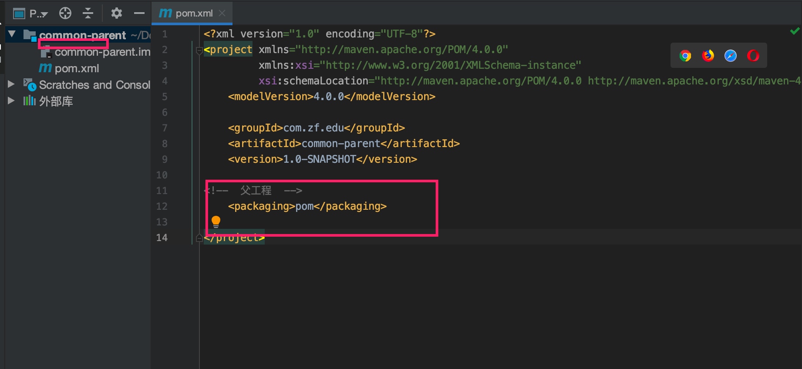802x369 pixels.
Task: Click the closing project tag
Action: (234, 238)
